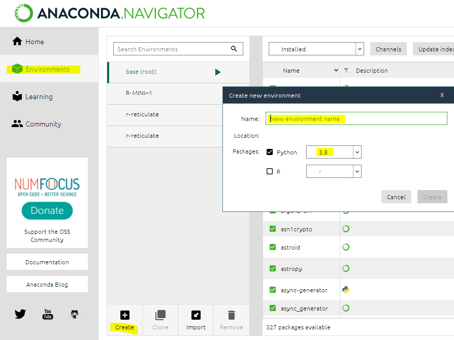Uncheck the astropy package checkbox
This screenshot has height=340, width=454.
(273, 268)
